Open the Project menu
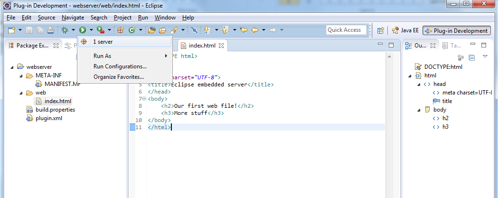Image resolution: width=498 pixels, height=198 pixels. coord(122,18)
